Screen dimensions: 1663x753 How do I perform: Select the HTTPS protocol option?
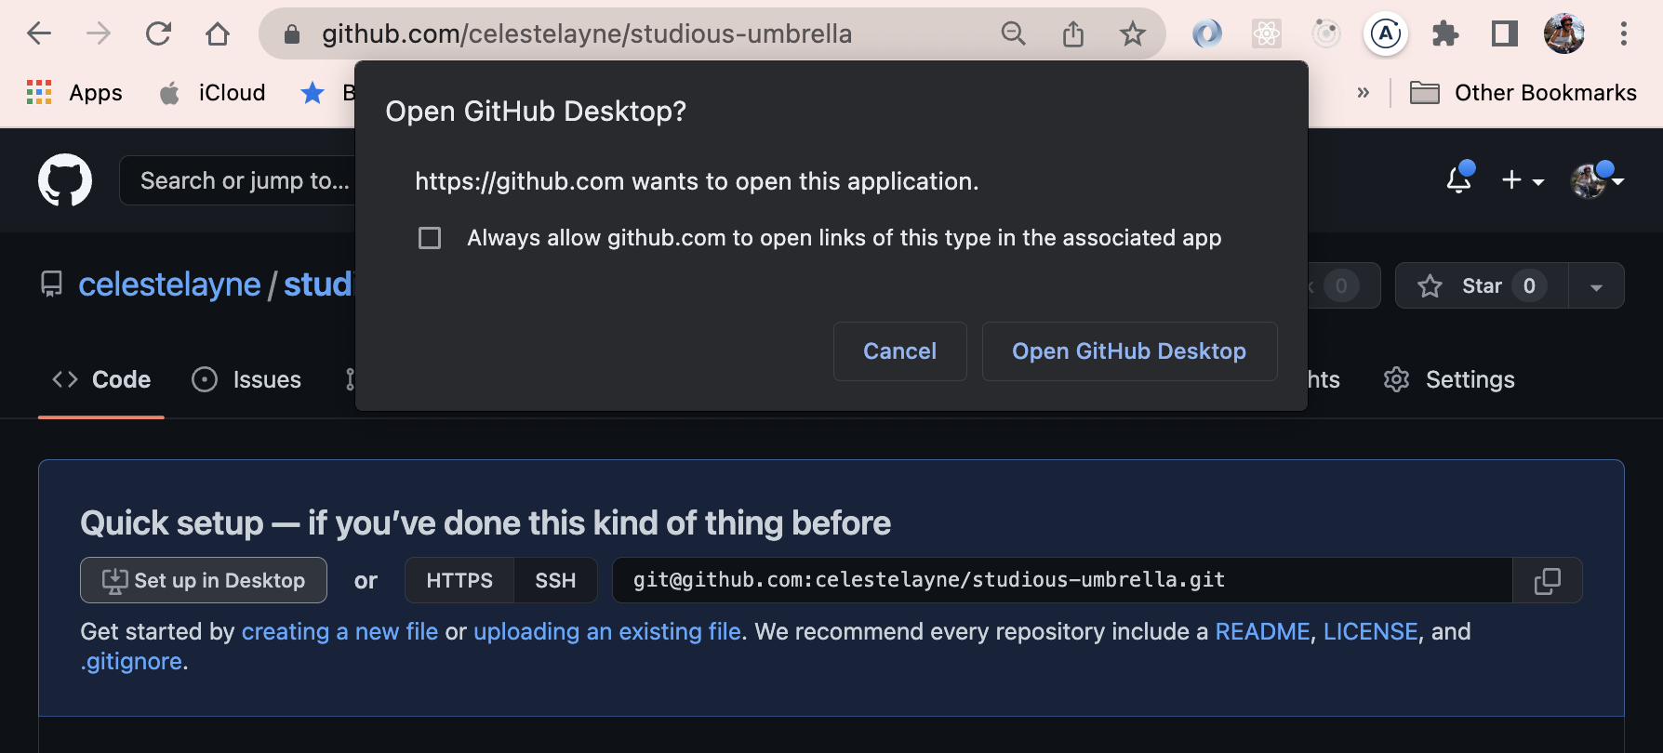[459, 581]
